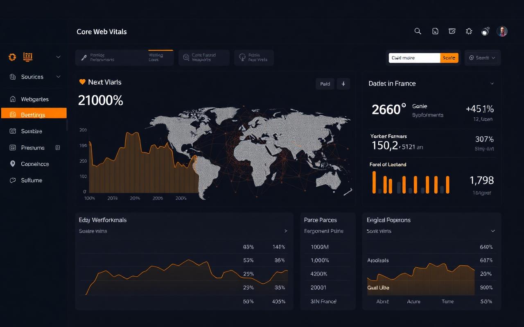Click the orange heart icon by Next Vlarls
524x327 pixels.
pos(82,82)
